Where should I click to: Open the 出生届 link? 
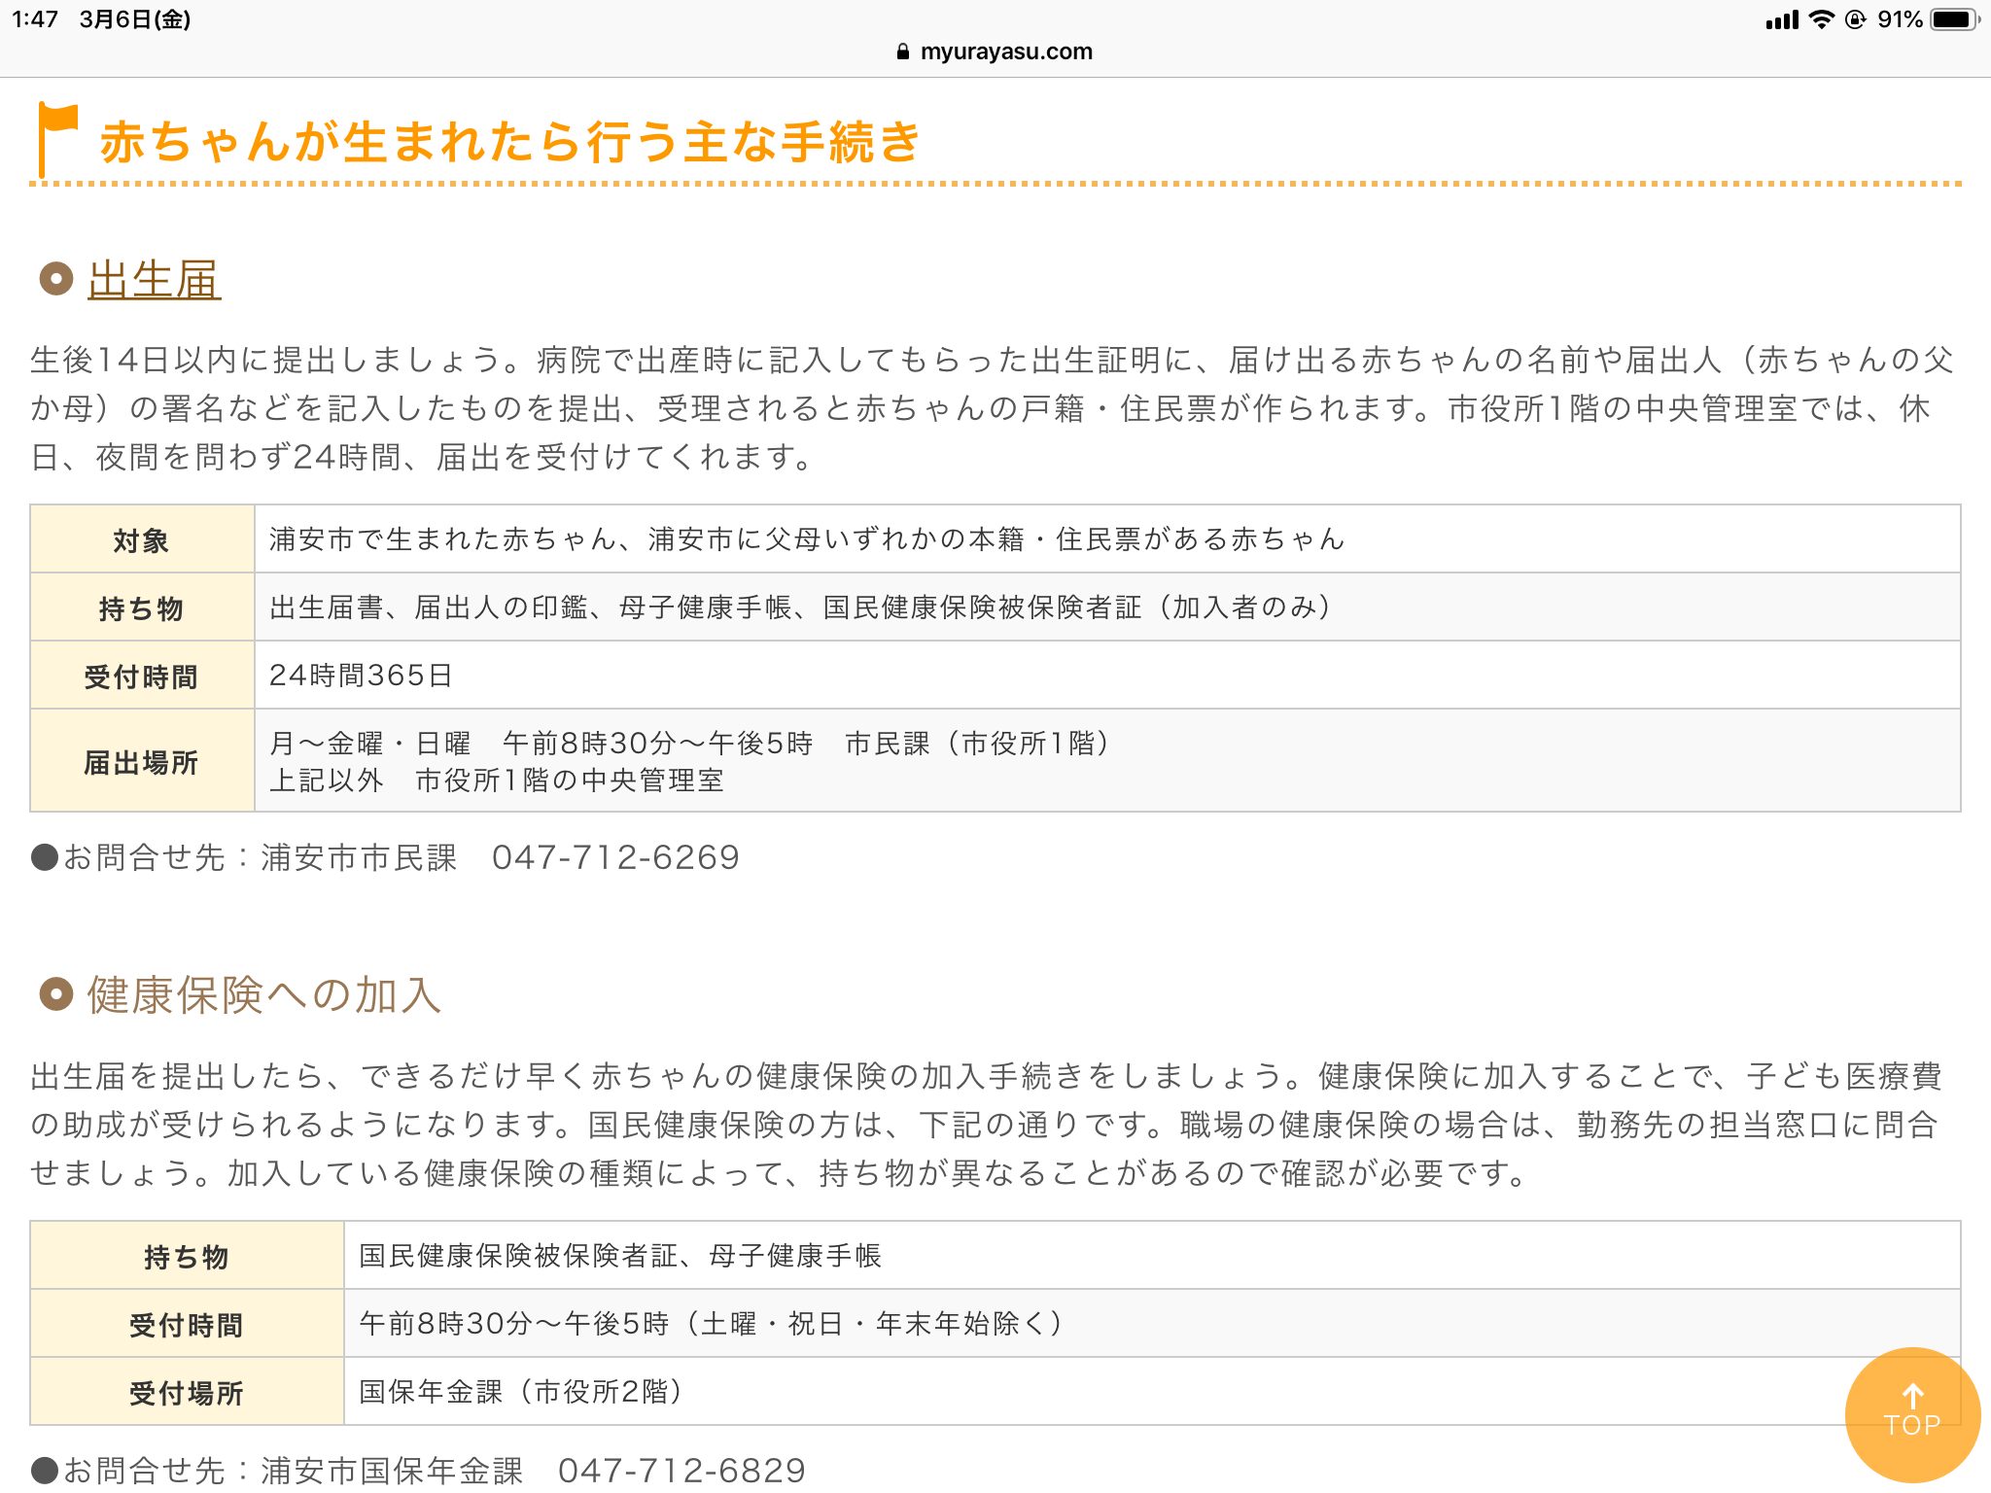[155, 281]
